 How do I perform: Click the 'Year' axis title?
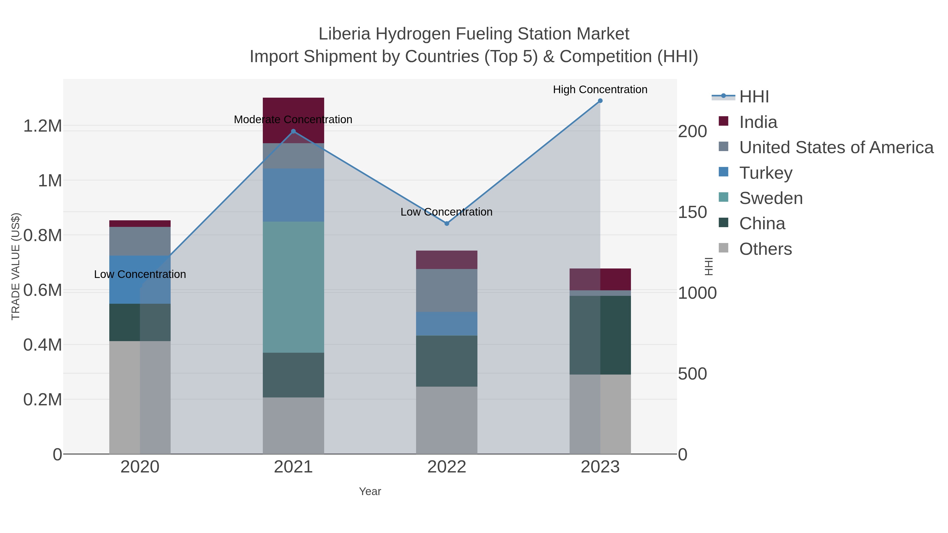(370, 491)
